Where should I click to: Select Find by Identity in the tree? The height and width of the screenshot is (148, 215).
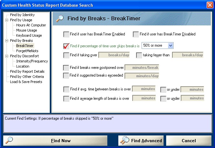22,15
